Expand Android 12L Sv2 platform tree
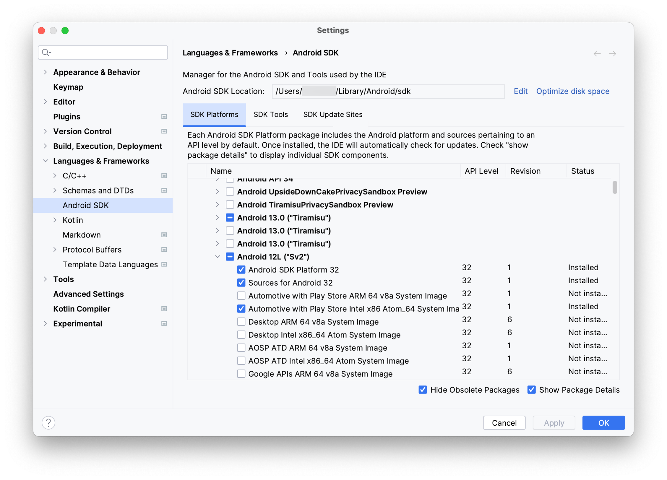Screen dimensions: 667x480 point(218,256)
